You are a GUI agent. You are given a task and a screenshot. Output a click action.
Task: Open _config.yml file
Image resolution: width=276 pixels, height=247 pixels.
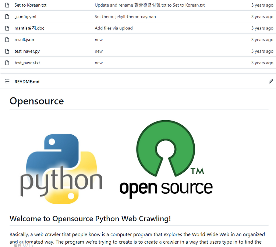pos(25,17)
